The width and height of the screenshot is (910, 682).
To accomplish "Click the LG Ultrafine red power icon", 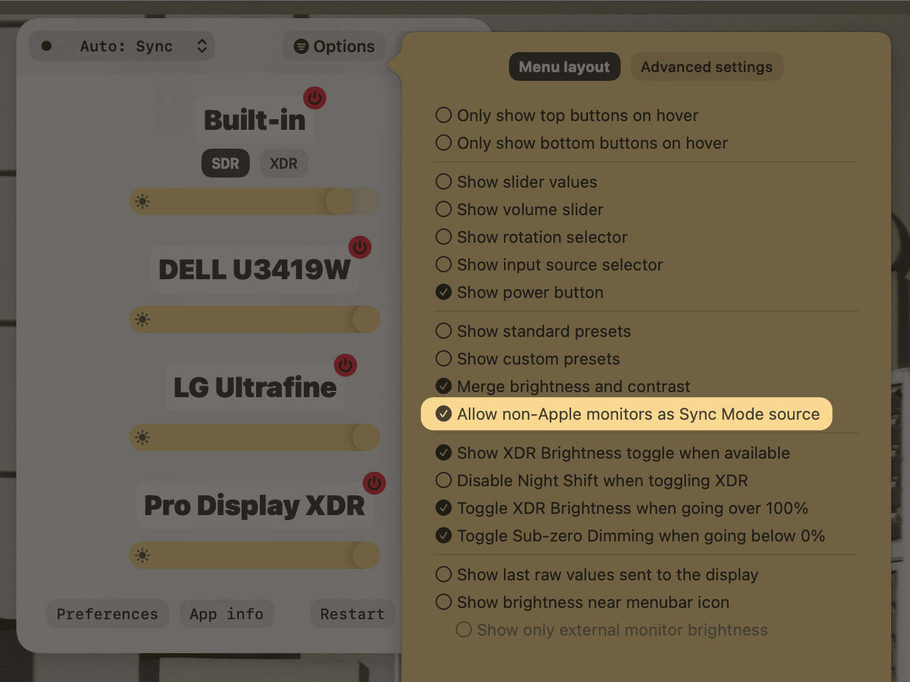I will (345, 365).
